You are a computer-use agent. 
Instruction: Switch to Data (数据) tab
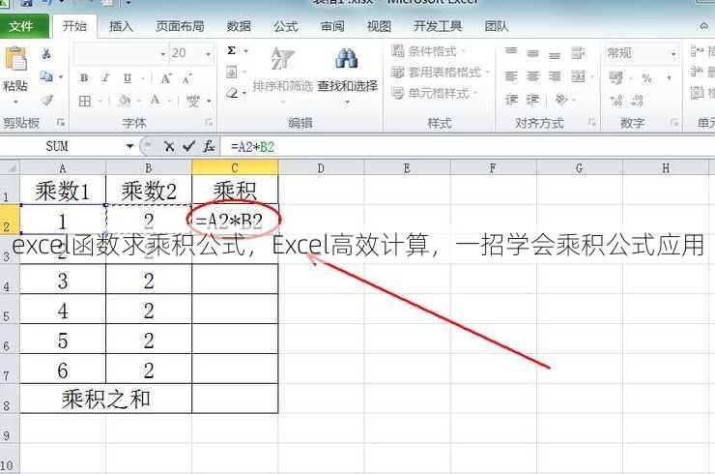click(x=239, y=26)
